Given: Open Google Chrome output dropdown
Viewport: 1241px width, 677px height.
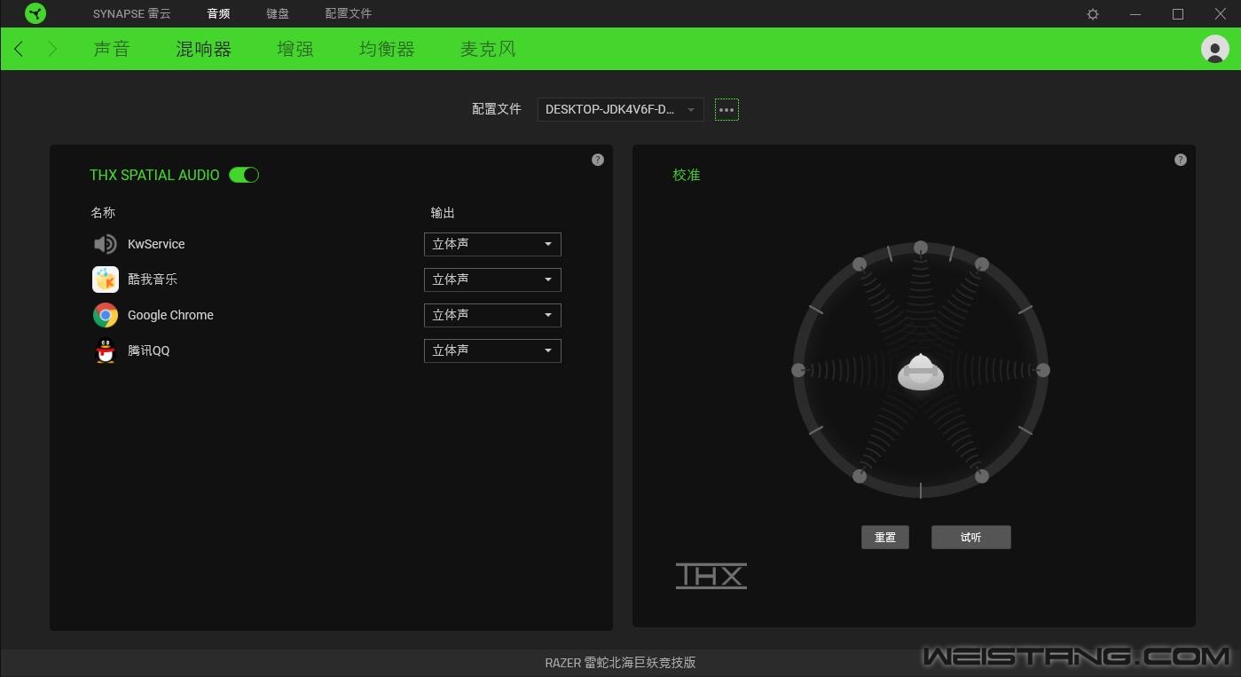Looking at the screenshot, I should (x=492, y=315).
